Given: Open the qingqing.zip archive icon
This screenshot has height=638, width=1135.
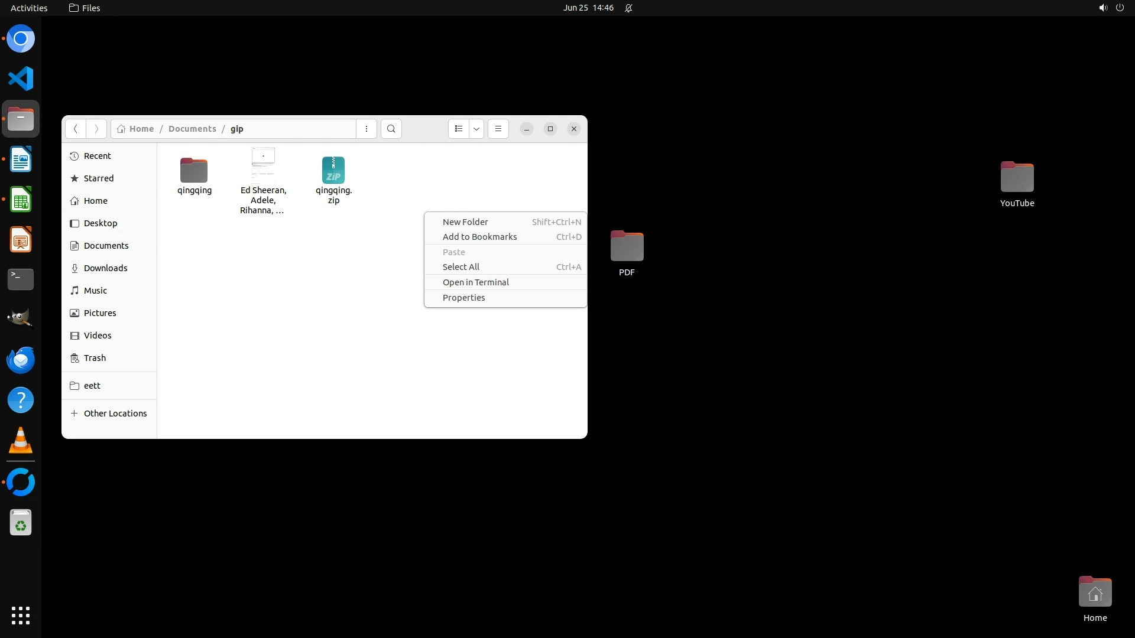Looking at the screenshot, I should pyautogui.click(x=333, y=171).
